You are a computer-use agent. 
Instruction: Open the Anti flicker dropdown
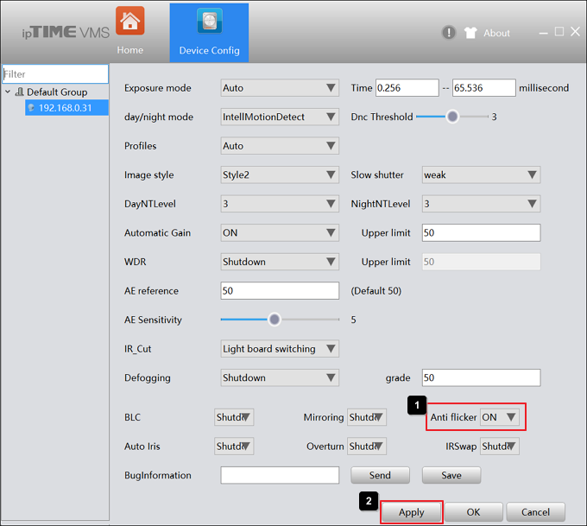coord(500,417)
